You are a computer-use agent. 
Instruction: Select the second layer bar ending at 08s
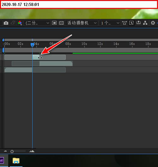pos(42,64)
